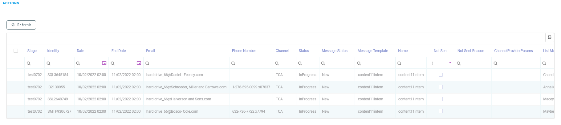Click the search icon in Email filter
561x125 pixels.
(148, 63)
